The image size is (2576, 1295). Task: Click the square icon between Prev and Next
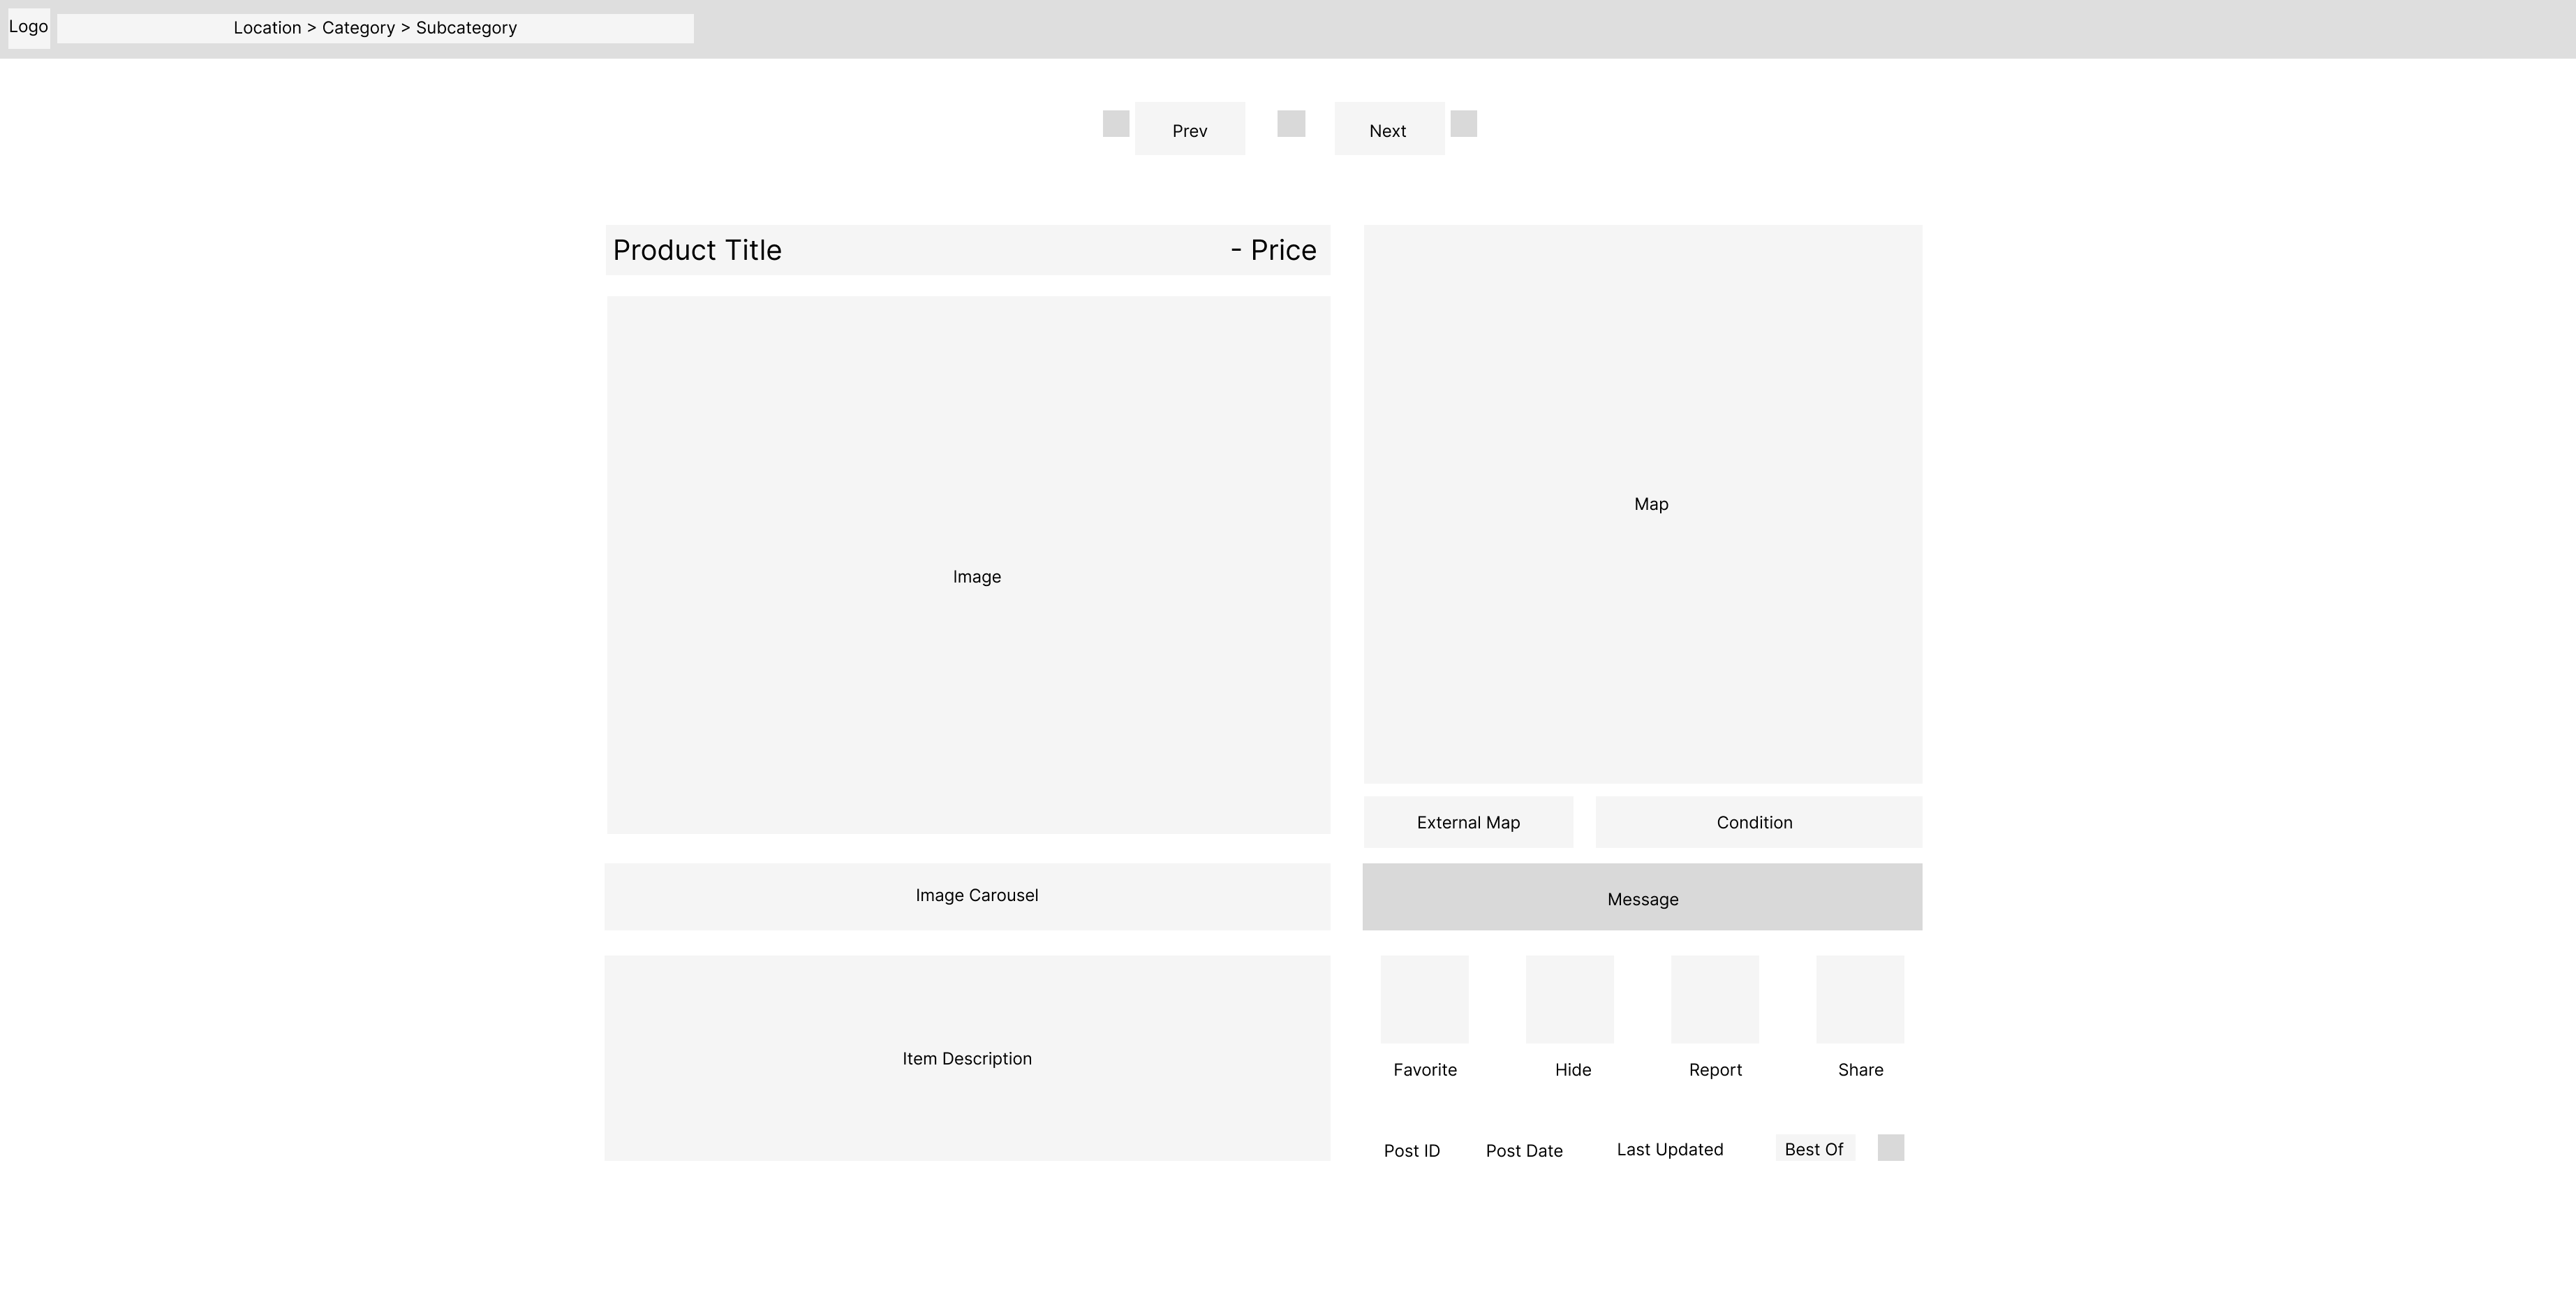click(1291, 124)
